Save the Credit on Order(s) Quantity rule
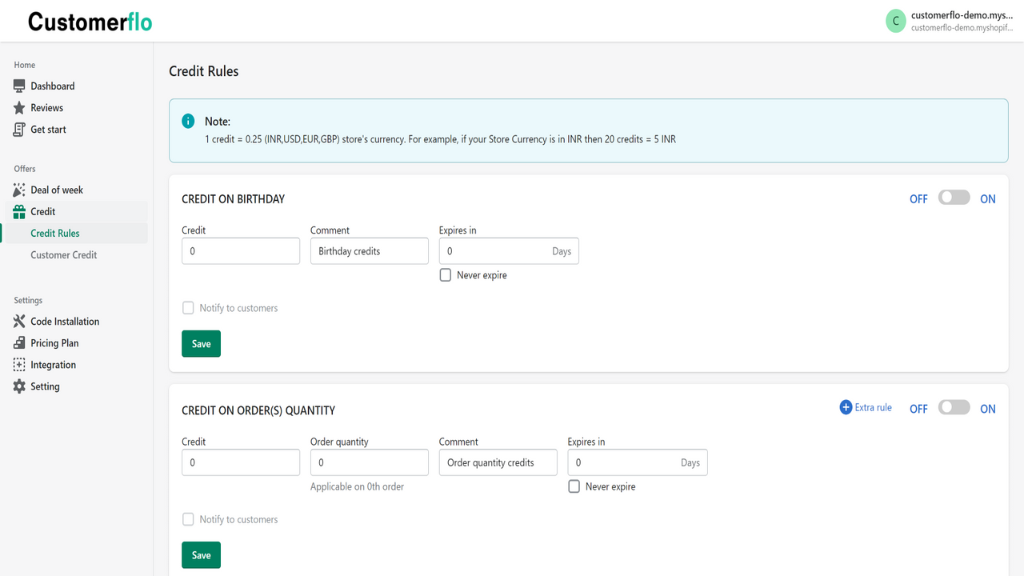Image resolution: width=1024 pixels, height=576 pixels. [x=201, y=554]
